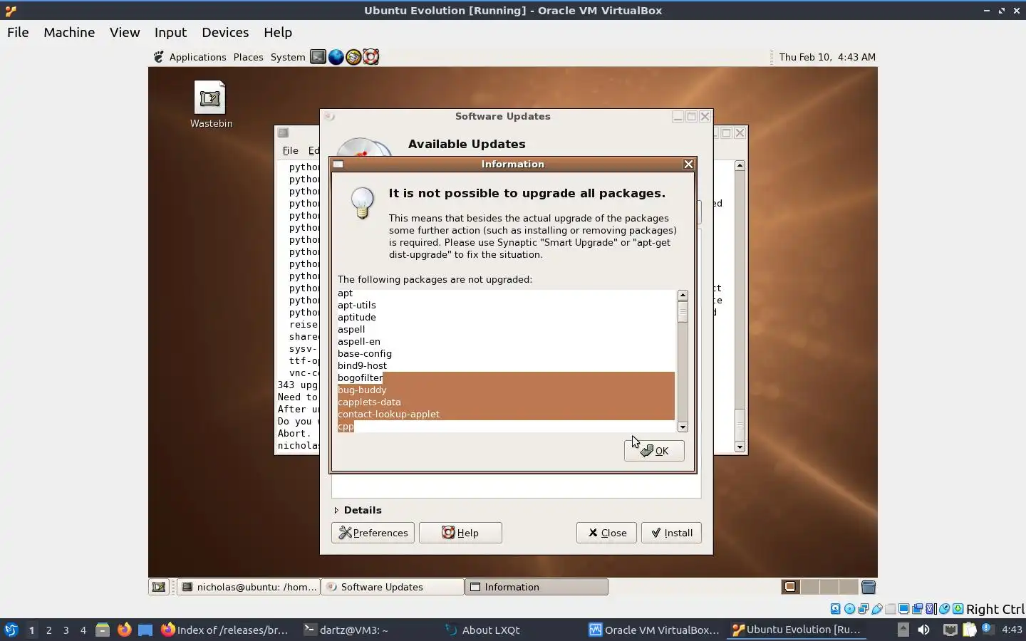Select the 'bug-buddy' package row

click(506, 390)
